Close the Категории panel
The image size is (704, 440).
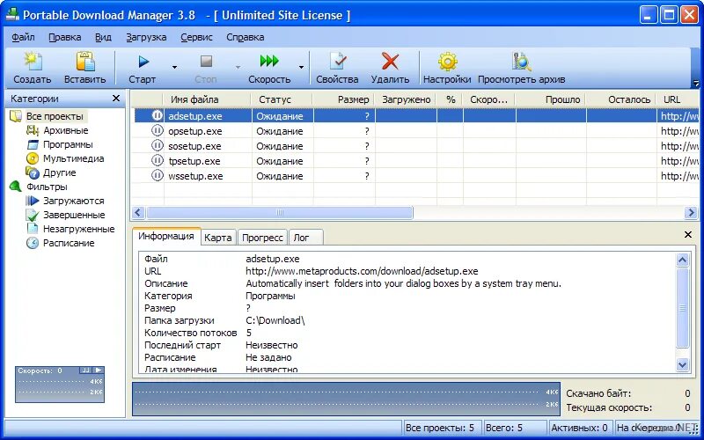(x=116, y=99)
